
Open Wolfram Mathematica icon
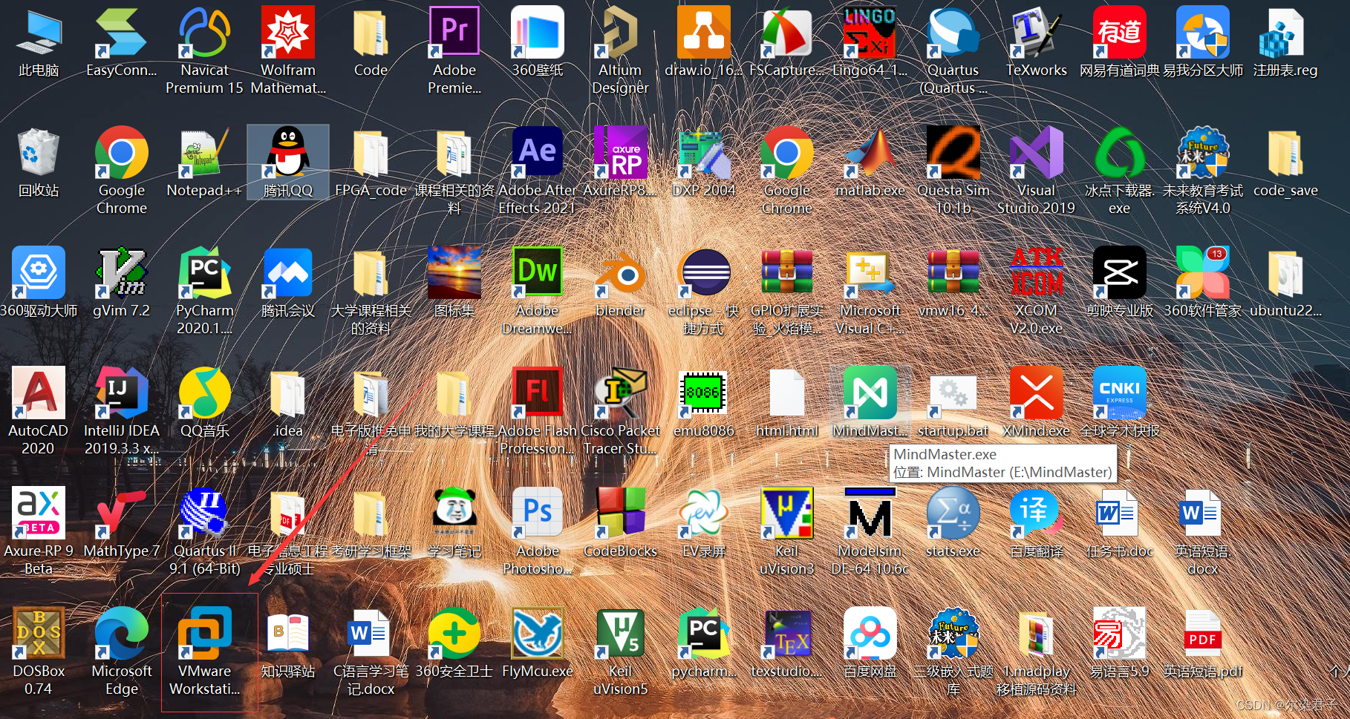[288, 32]
